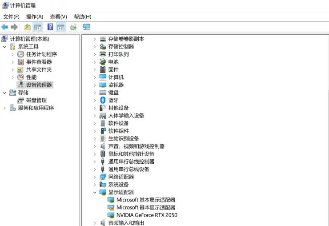
Task: Collapse the 存储 tree node arrow
Action: point(4,93)
